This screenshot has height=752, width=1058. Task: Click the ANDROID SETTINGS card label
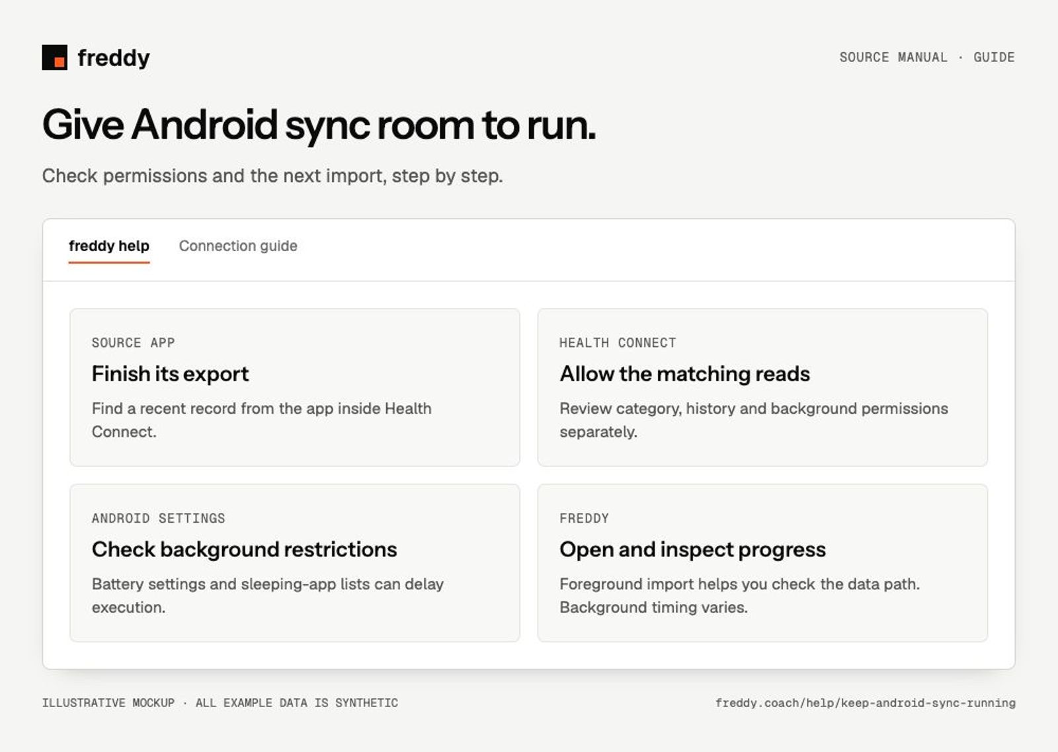[x=159, y=518]
